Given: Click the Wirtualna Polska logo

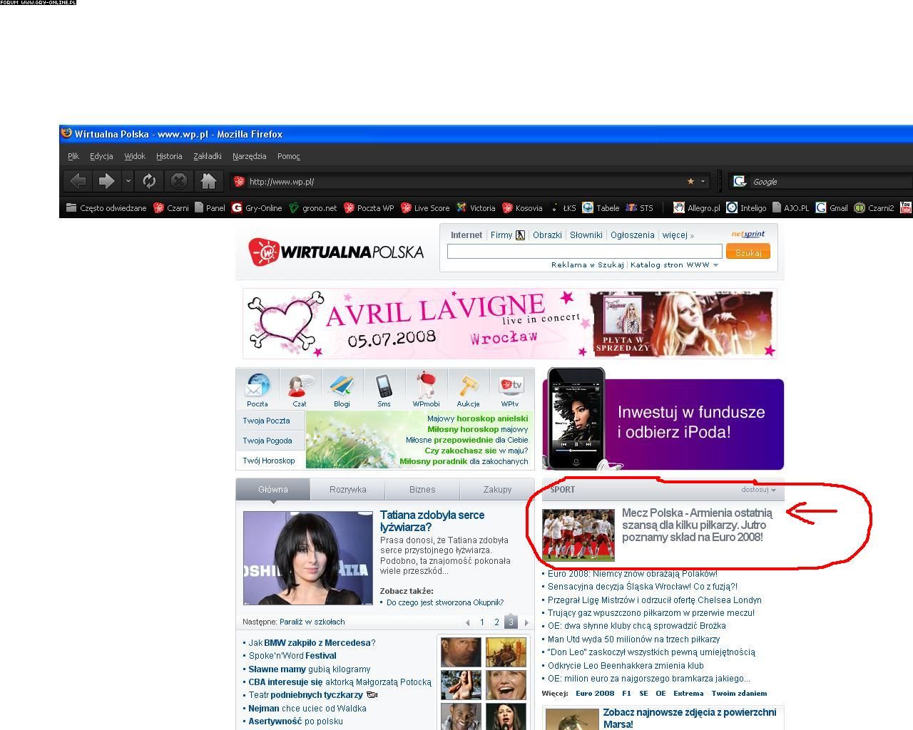Looking at the screenshot, I should pos(336,252).
